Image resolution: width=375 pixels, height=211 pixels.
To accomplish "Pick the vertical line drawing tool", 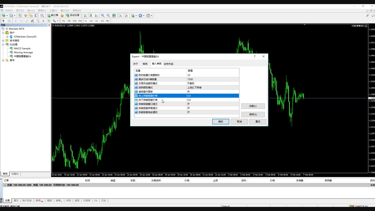I will click(16, 21).
